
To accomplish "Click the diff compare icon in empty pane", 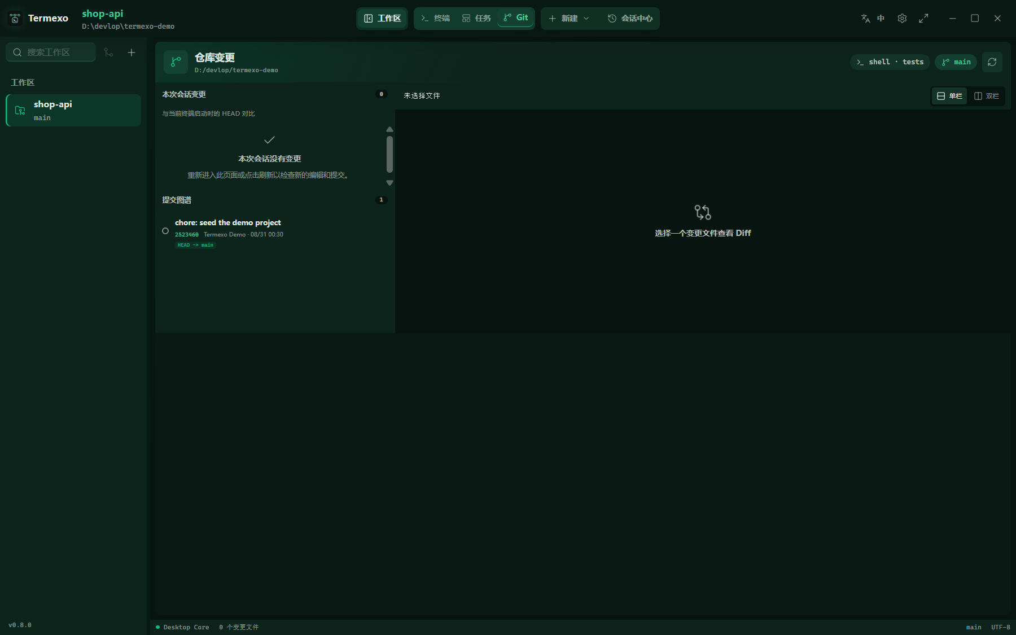I will pos(703,212).
